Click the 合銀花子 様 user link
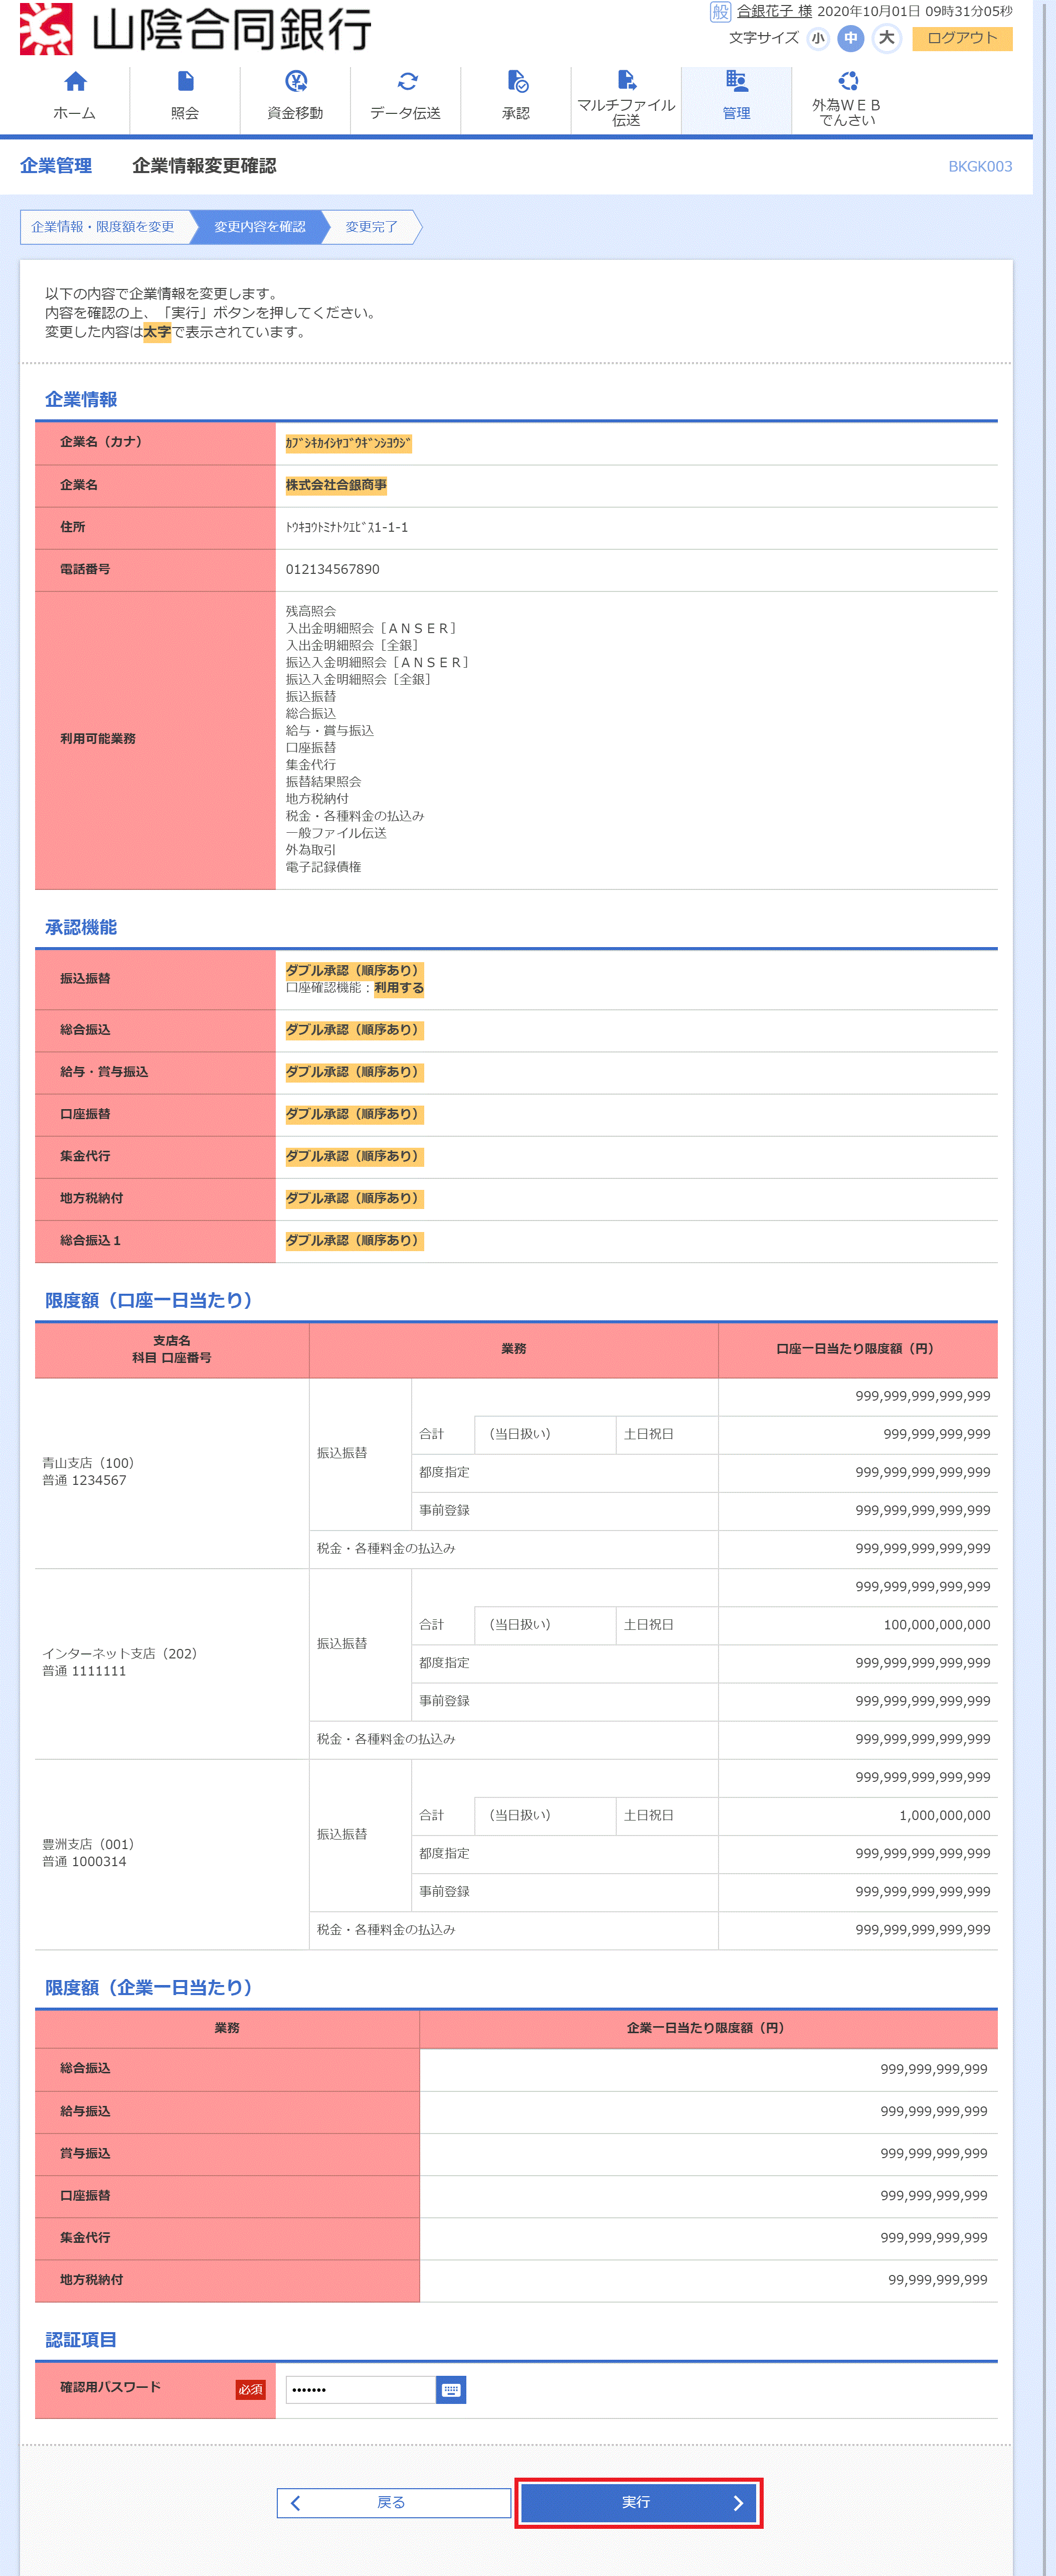The width and height of the screenshot is (1056, 2576). click(774, 11)
